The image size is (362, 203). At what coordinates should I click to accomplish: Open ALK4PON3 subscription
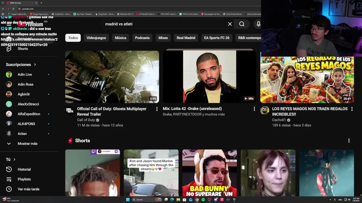point(26,124)
